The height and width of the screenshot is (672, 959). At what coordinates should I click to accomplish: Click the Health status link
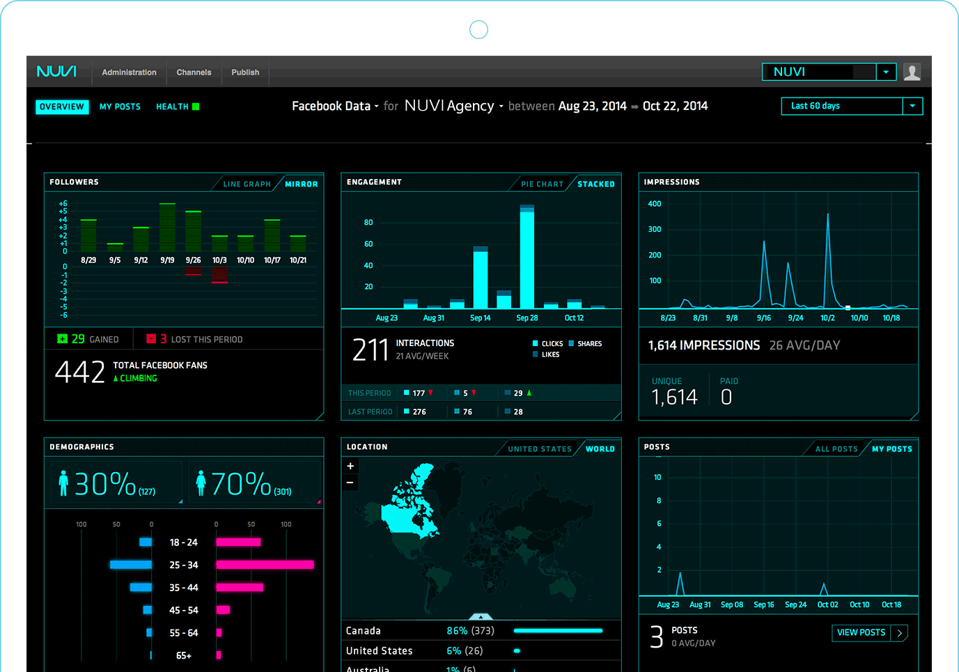coord(172,106)
